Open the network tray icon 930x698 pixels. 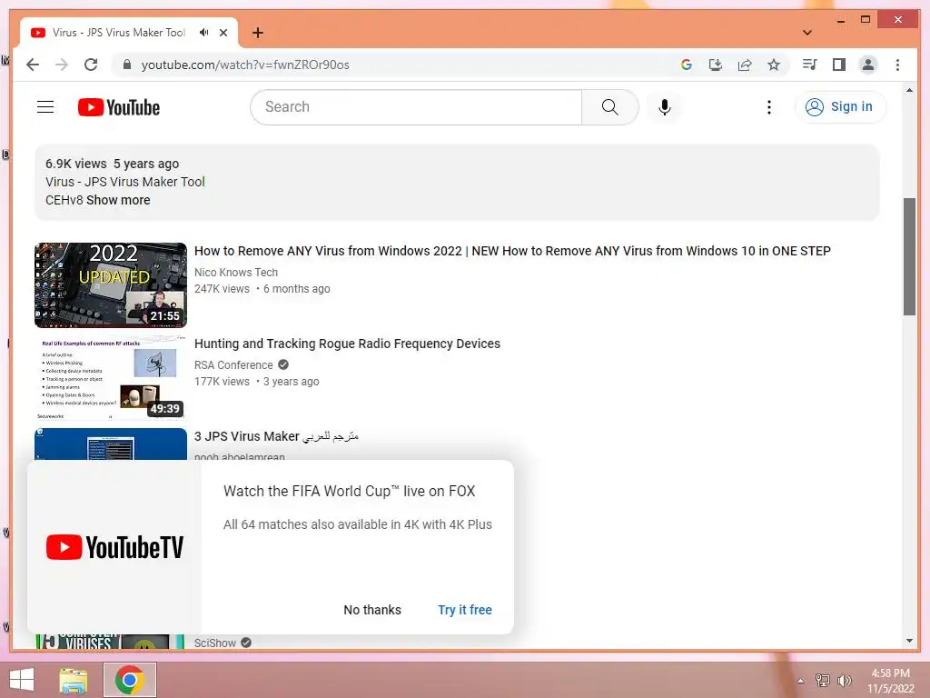[x=822, y=681]
